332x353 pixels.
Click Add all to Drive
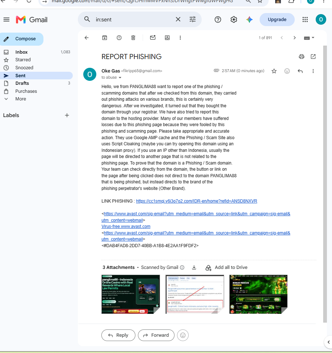coord(226,267)
